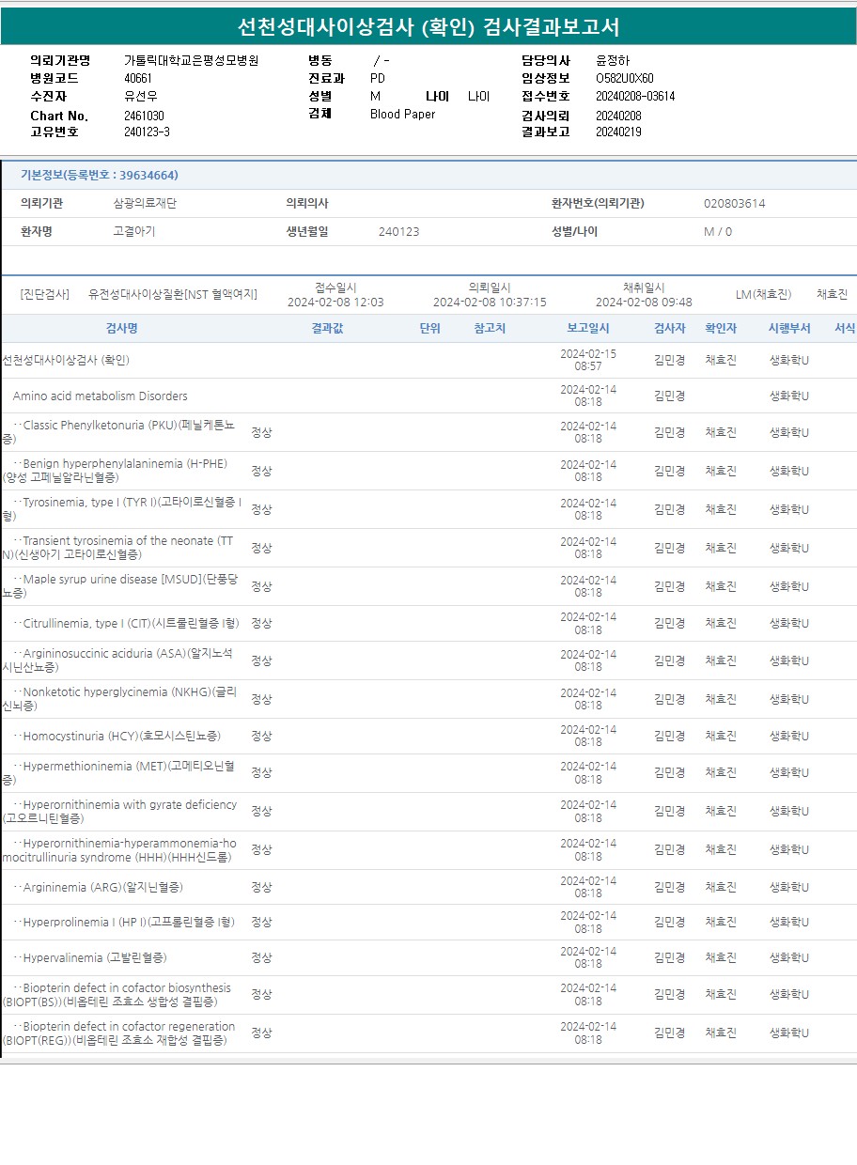Select the Maple syrup urine disease row
857x1165 pixels.
(122, 586)
